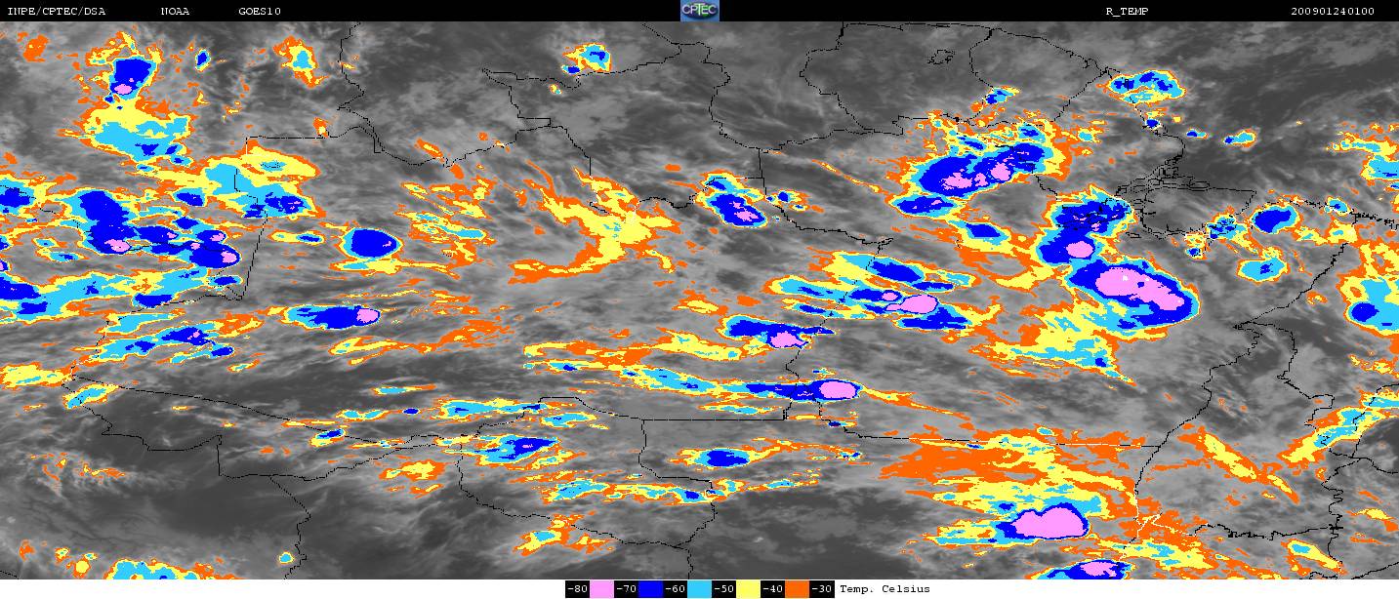The height and width of the screenshot is (599, 1399).
Task: Select the yellow legend color swatch
Action: coord(748,589)
